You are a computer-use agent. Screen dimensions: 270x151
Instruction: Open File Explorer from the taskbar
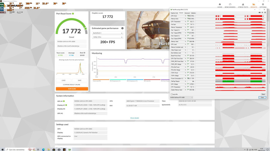click(x=49, y=149)
